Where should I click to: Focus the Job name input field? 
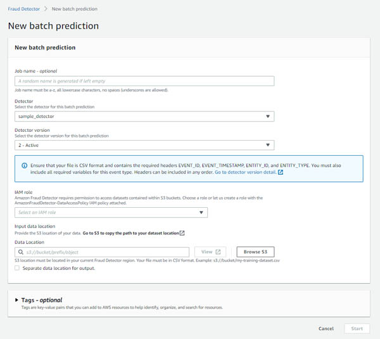coord(144,81)
